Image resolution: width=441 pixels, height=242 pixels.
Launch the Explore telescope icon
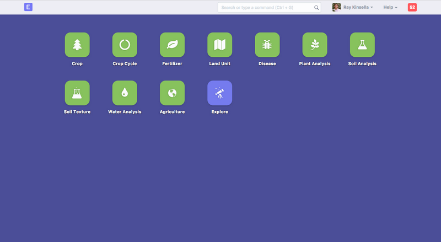pos(219,93)
